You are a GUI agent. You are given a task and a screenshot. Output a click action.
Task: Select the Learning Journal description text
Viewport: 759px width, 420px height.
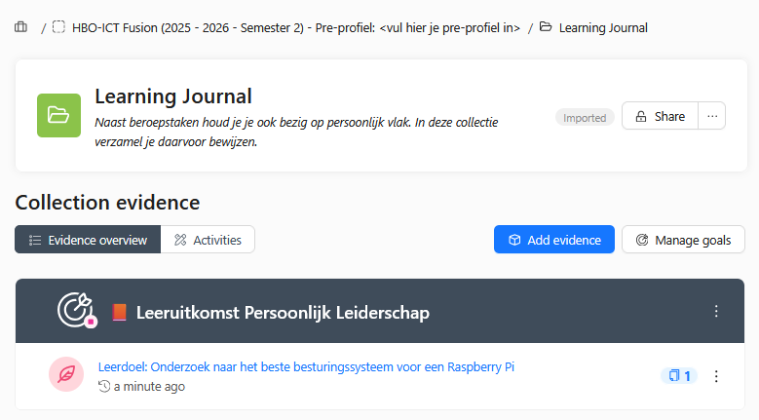tap(296, 133)
